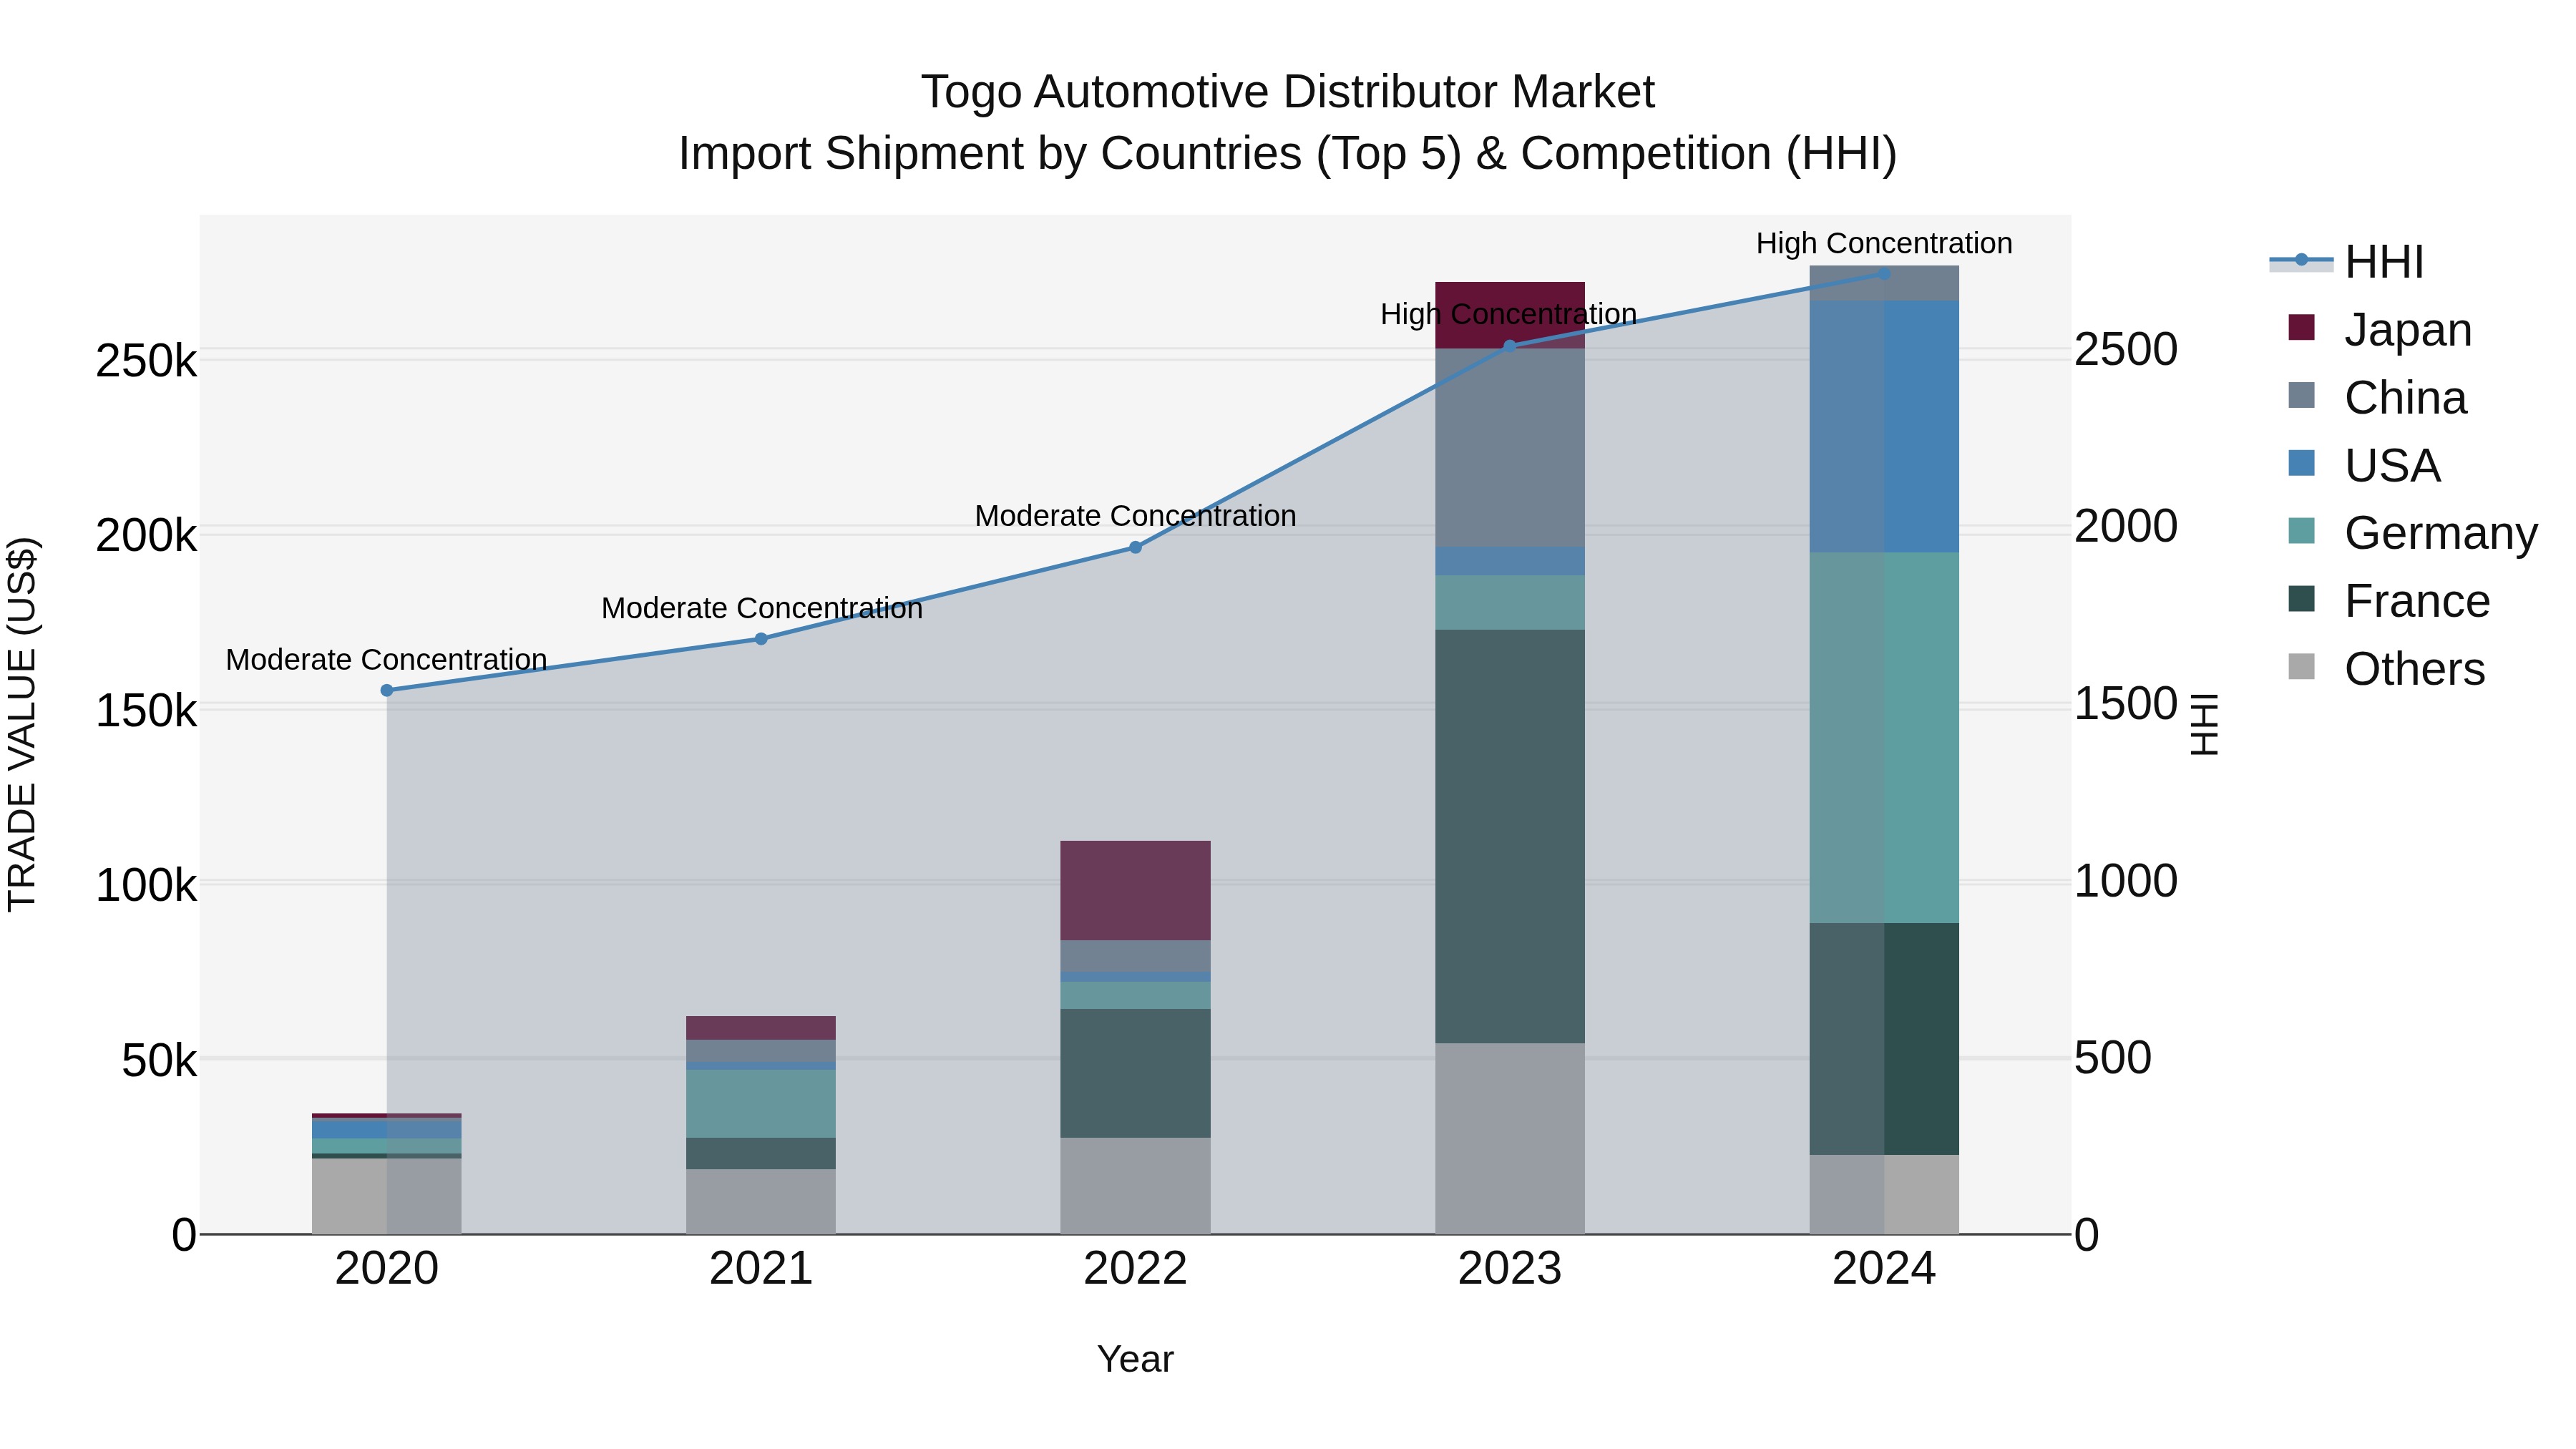Click the Japan segment of 2022 bar

(x=1135, y=890)
